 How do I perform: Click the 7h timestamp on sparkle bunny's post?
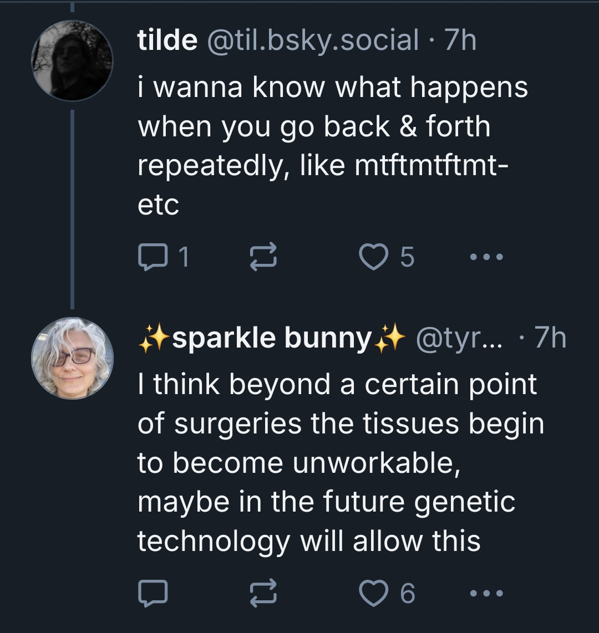(551, 338)
